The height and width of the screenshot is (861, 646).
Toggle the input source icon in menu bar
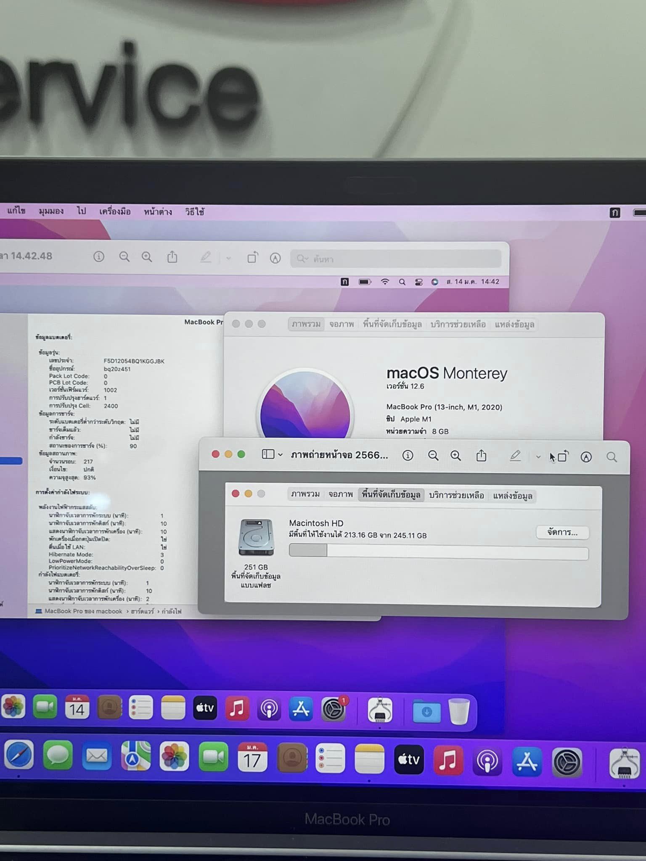point(614,213)
